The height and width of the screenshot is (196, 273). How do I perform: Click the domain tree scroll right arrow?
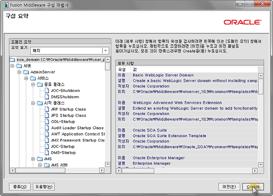[102, 170]
